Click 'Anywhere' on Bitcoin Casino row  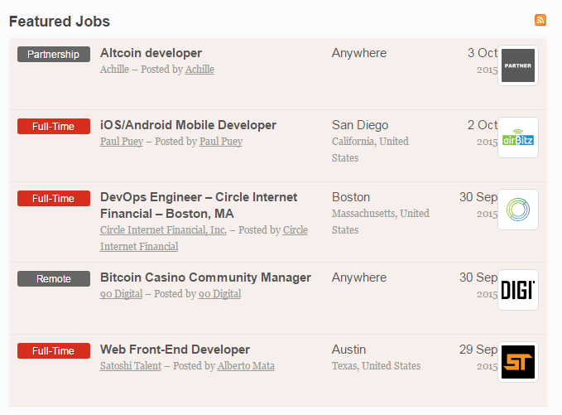click(x=359, y=277)
